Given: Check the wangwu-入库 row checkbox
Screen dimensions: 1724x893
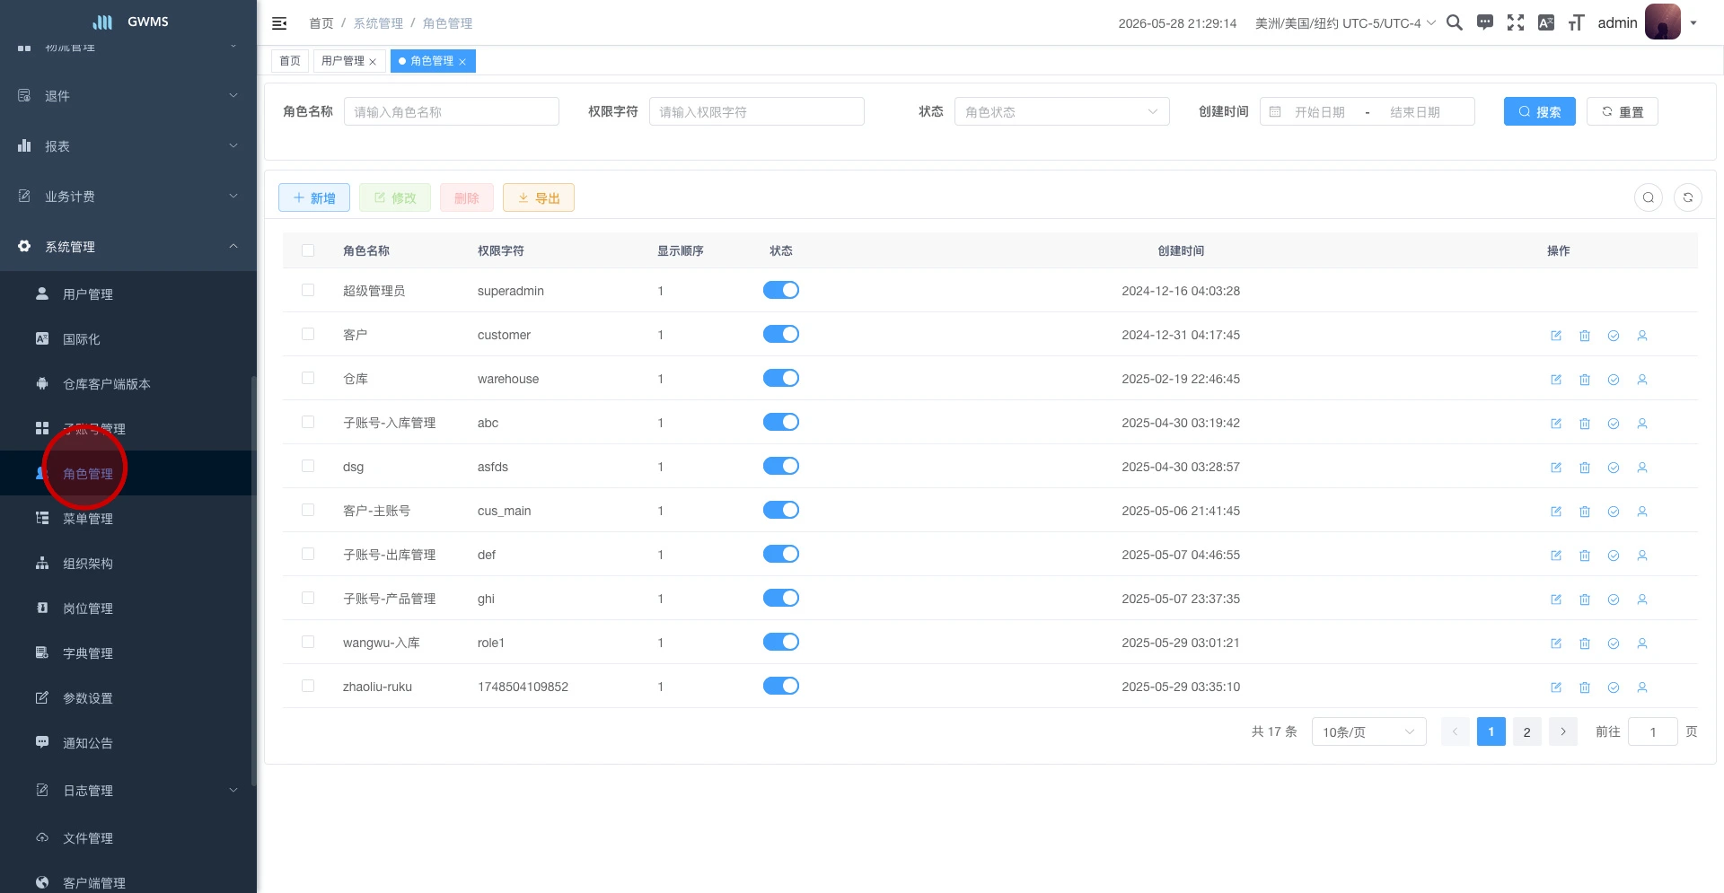Looking at the screenshot, I should click(308, 642).
